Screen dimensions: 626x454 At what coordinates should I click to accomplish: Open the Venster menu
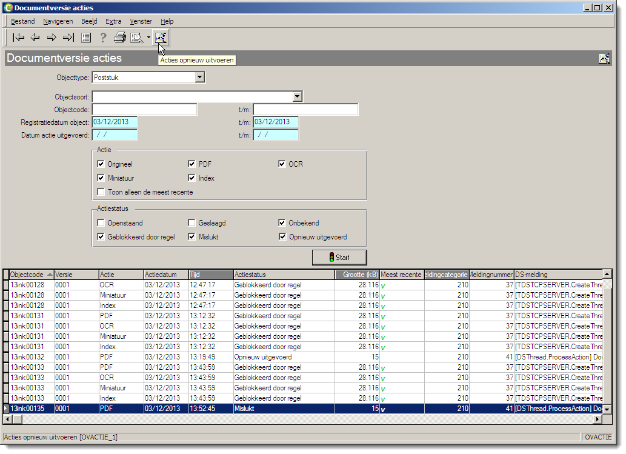[141, 21]
